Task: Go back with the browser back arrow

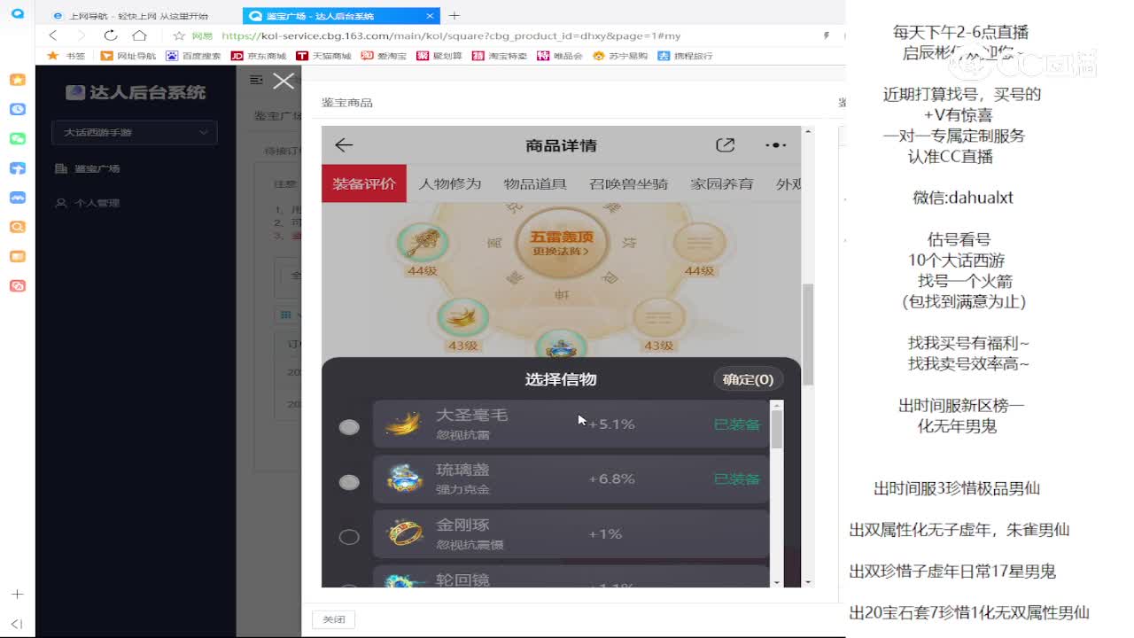Action: [53, 35]
